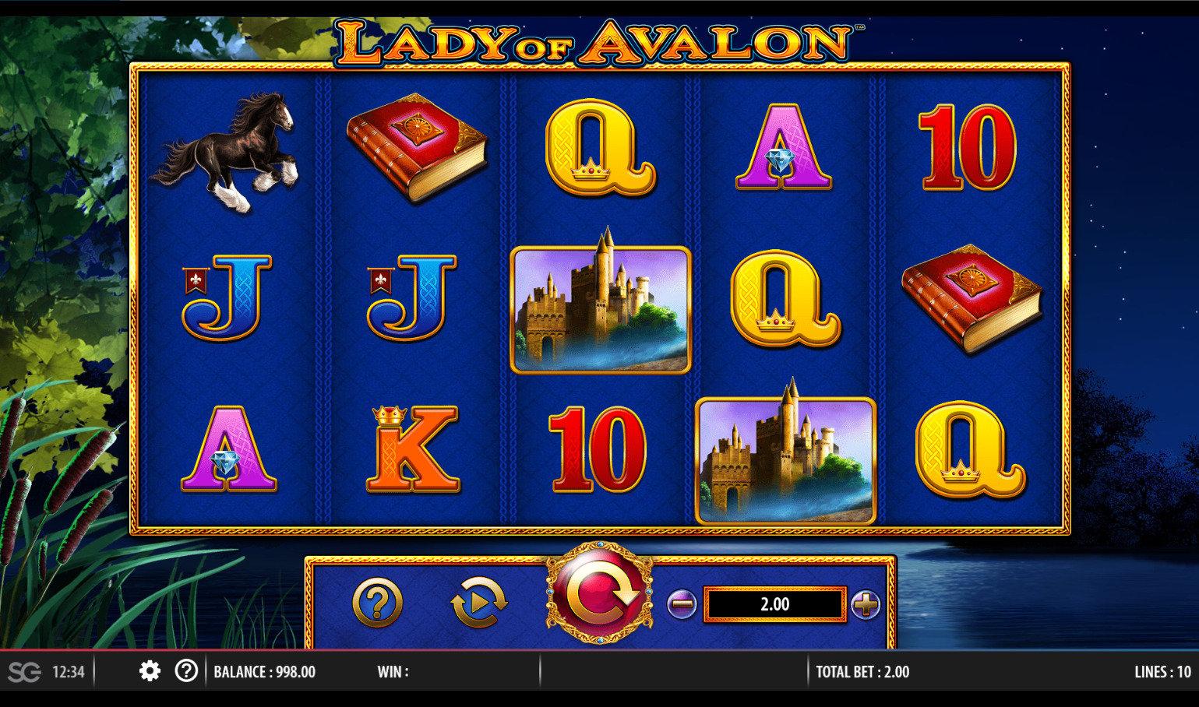Screen dimensions: 1199x707
Task: Spin the reels with the red button
Action: [599, 594]
